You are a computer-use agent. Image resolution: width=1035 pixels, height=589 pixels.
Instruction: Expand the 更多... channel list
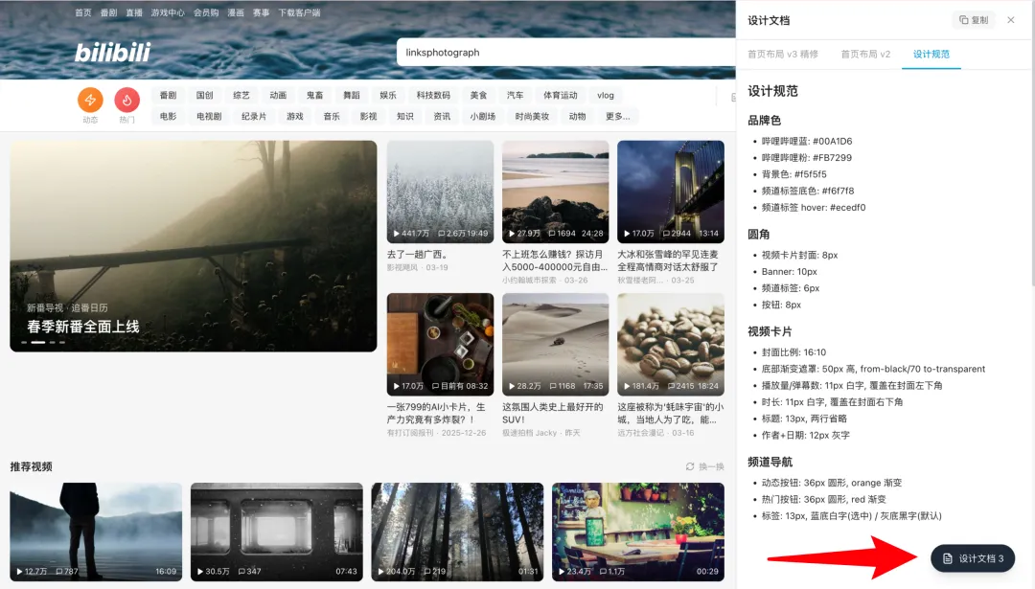(617, 116)
